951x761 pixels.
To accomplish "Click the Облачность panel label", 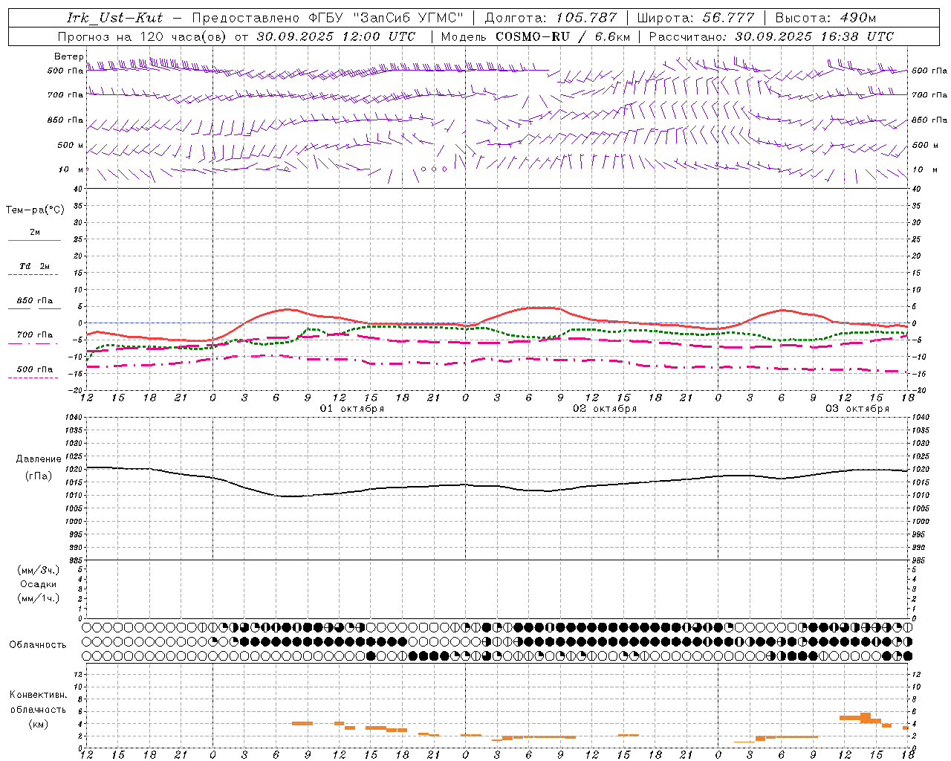I will (x=38, y=645).
